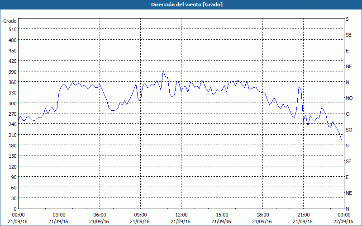Select the 30 degree axis label
The height and width of the screenshot is (226, 362).
tap(14, 198)
